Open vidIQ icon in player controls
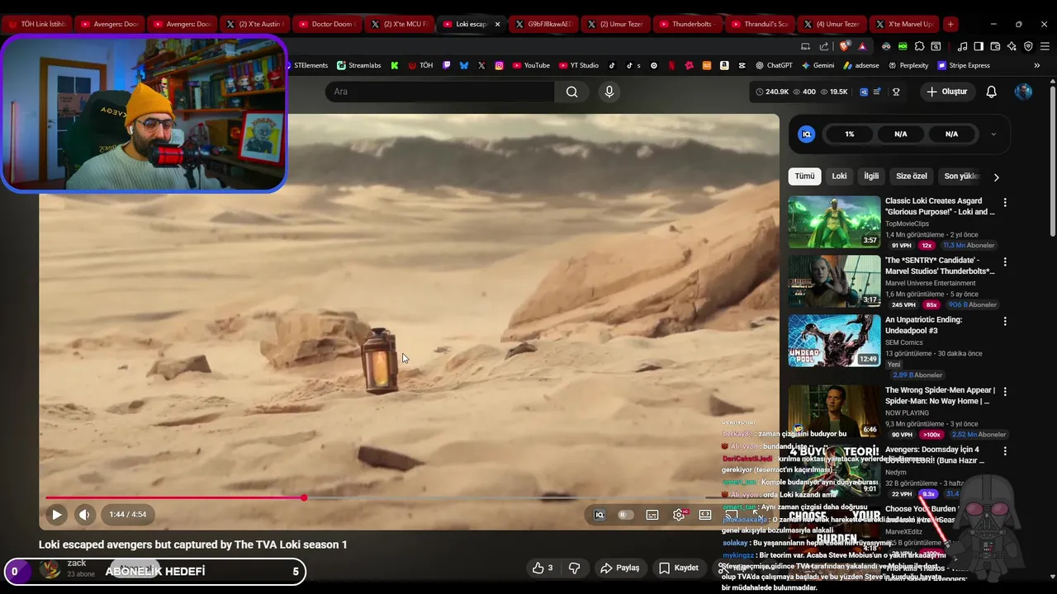Viewport: 1057px width, 594px height. click(600, 515)
